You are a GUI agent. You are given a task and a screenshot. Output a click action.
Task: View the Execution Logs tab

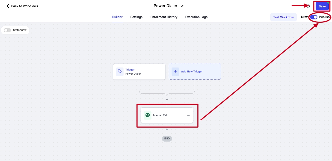[x=196, y=17]
